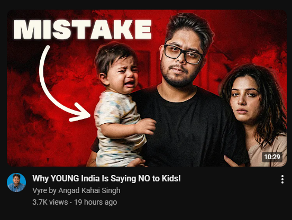Click the word 'YOUNG' in the video title
Image resolution: width=292 pixels, height=220 pixels.
[x=65, y=178]
